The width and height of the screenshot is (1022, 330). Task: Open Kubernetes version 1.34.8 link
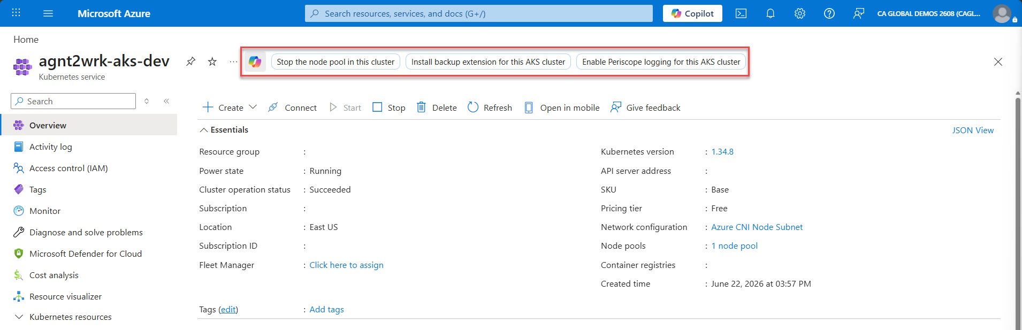(722, 152)
